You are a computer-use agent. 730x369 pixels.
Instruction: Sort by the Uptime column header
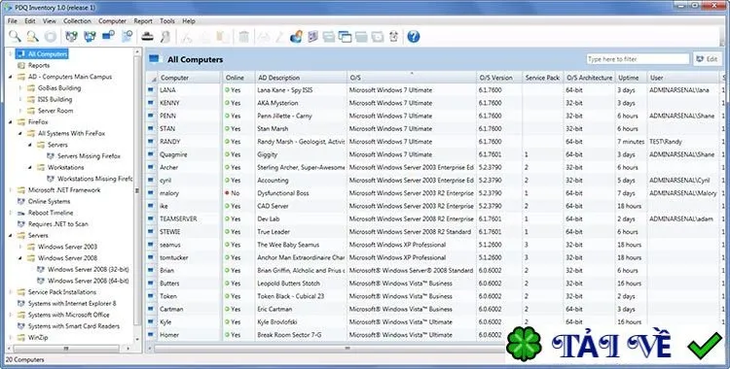pos(631,78)
